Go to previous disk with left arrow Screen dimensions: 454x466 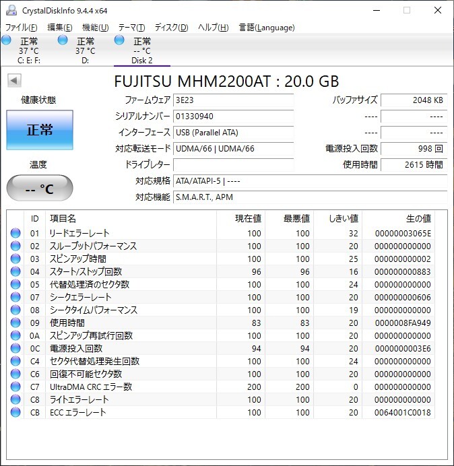[13, 81]
